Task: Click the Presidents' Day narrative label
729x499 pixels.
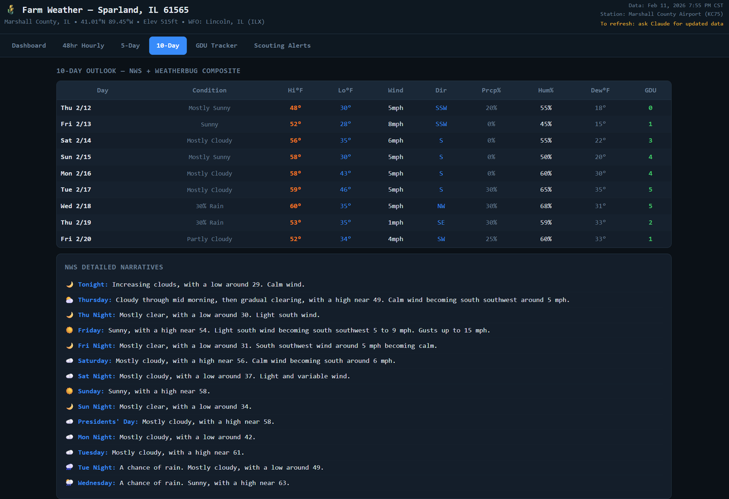Action: (108, 422)
